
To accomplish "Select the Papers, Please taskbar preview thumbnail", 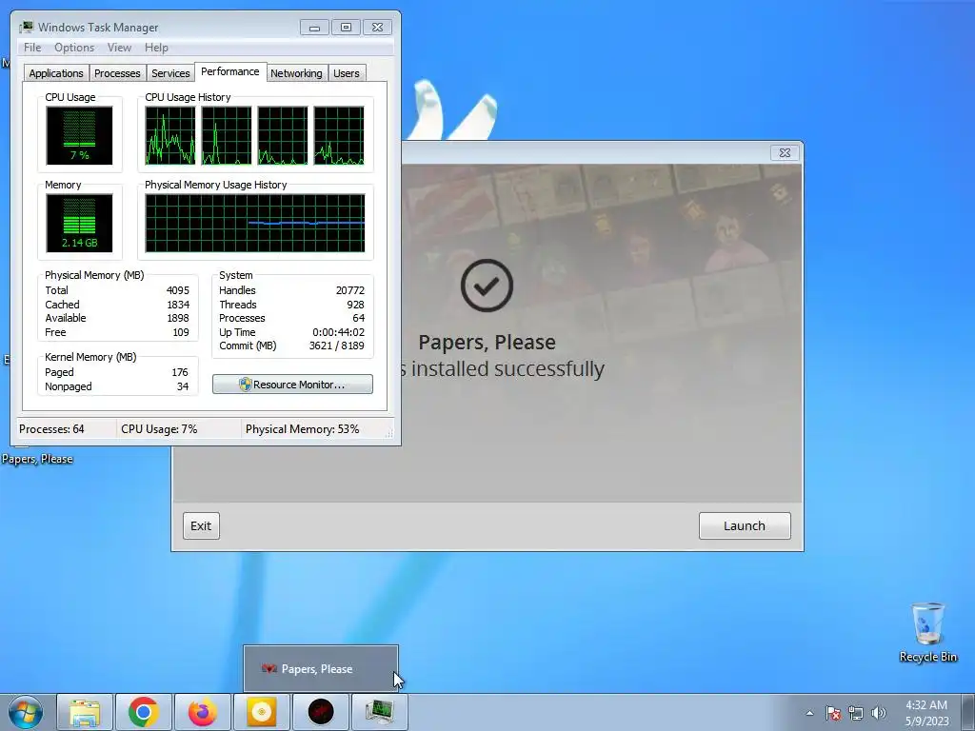I will [x=321, y=668].
